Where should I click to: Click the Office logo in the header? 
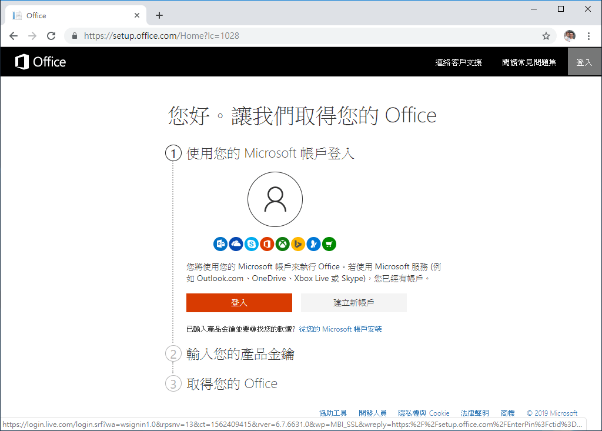(x=39, y=62)
